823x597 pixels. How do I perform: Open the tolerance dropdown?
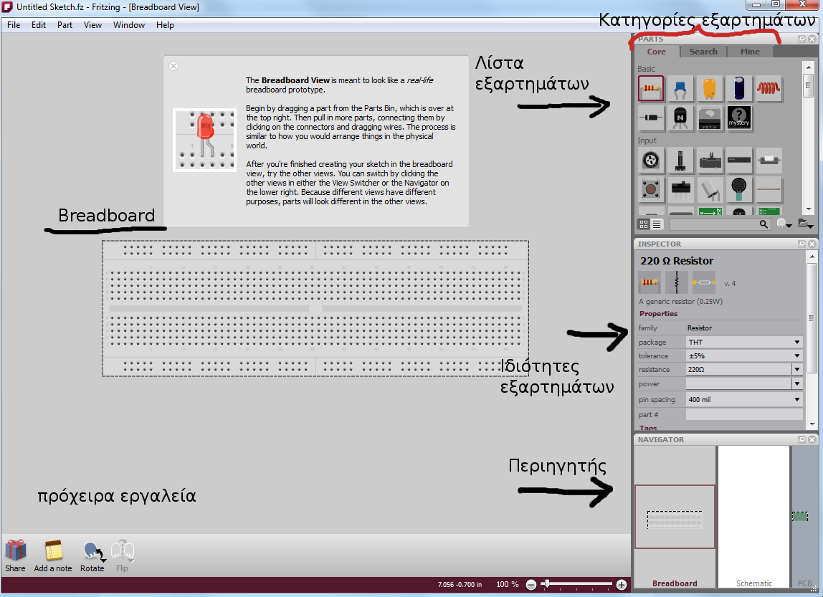coord(744,355)
